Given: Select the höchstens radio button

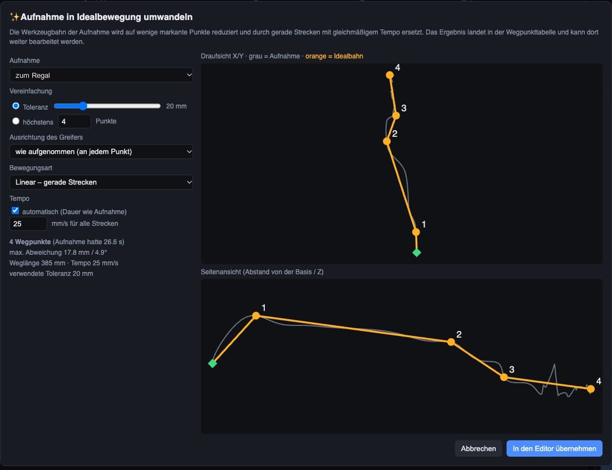Looking at the screenshot, I should pyautogui.click(x=16, y=121).
